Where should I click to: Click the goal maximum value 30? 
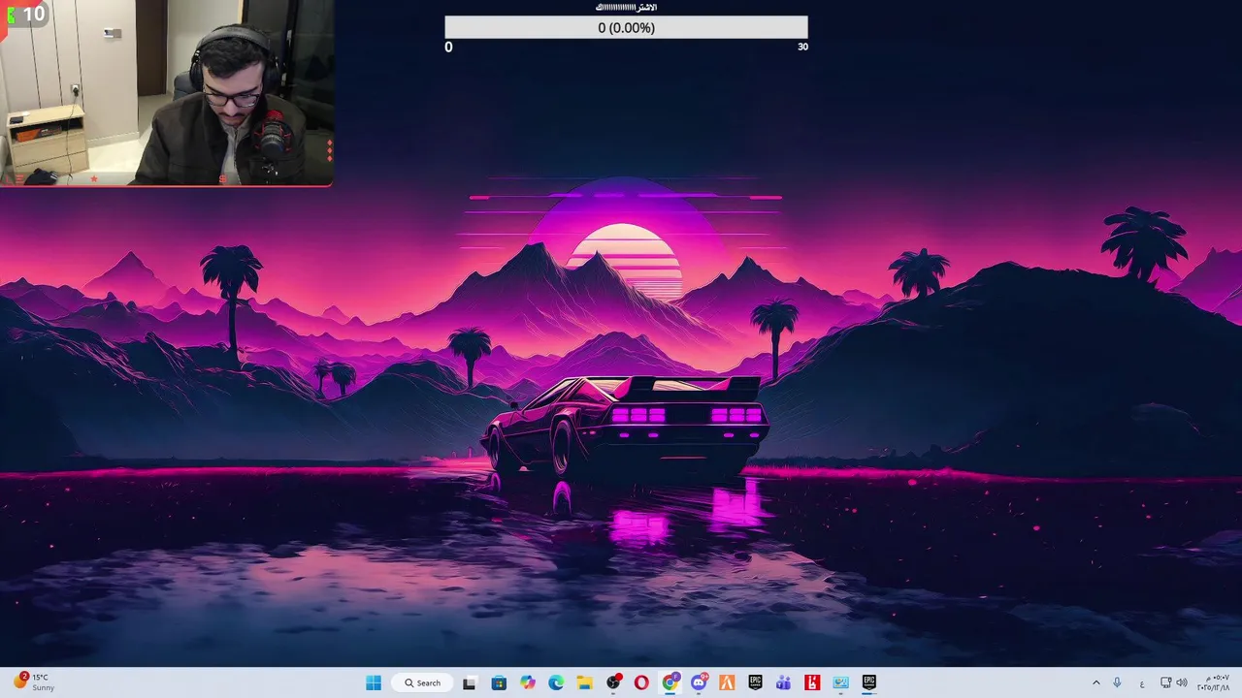(x=802, y=47)
